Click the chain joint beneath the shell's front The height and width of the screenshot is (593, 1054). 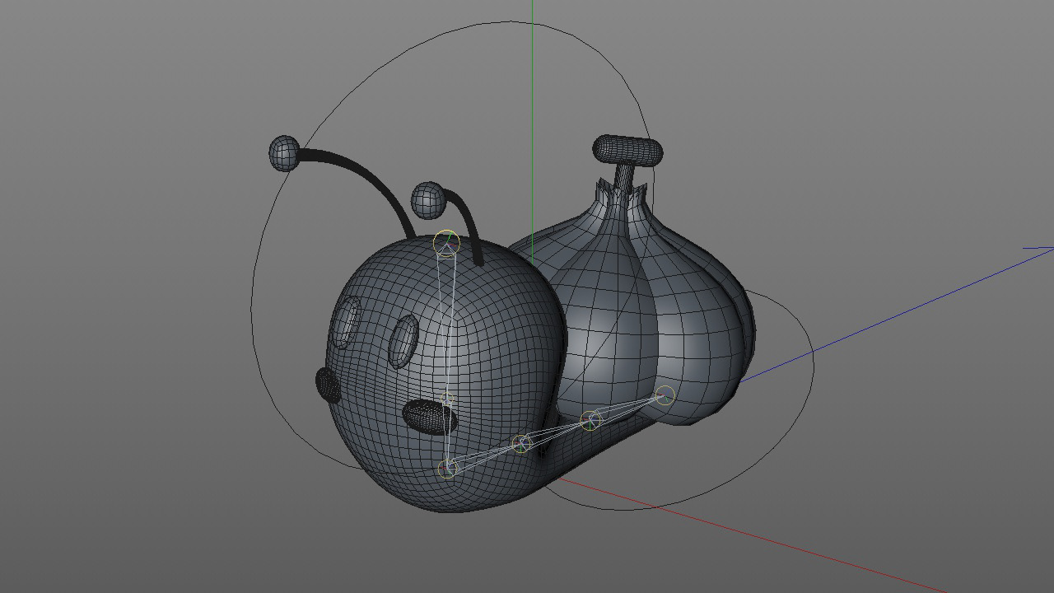pyautogui.click(x=590, y=421)
